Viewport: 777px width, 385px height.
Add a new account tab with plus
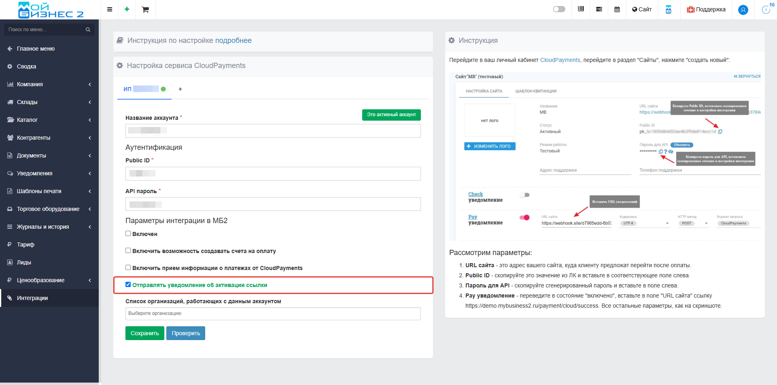pyautogui.click(x=180, y=89)
